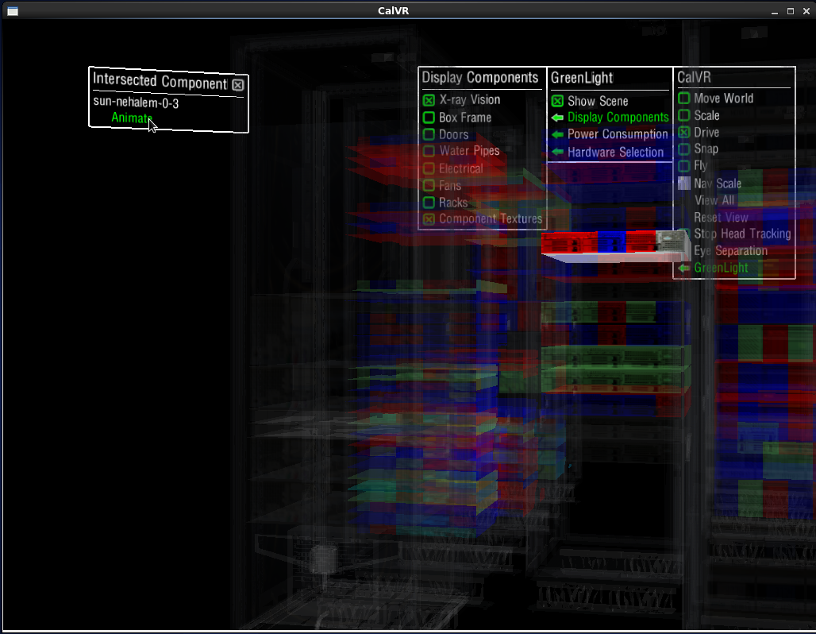Image resolution: width=816 pixels, height=634 pixels.
Task: Click Reset View in CalVR menu
Action: pos(721,217)
